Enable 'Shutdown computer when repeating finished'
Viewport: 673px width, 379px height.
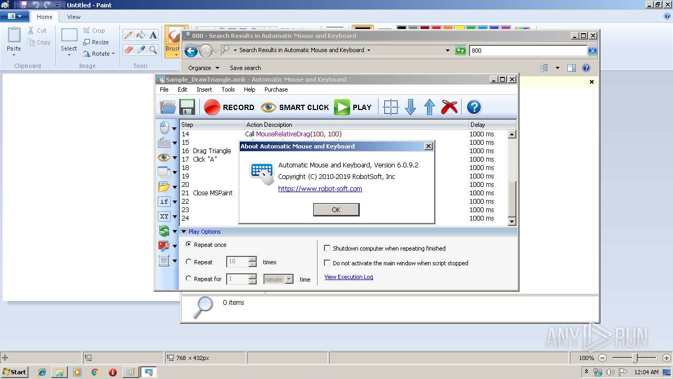click(327, 248)
